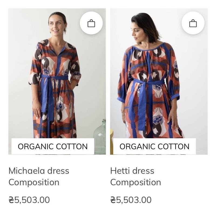The height and width of the screenshot is (216, 216).
Task: Add the Hetti dress to the bag
Action: point(193,23)
